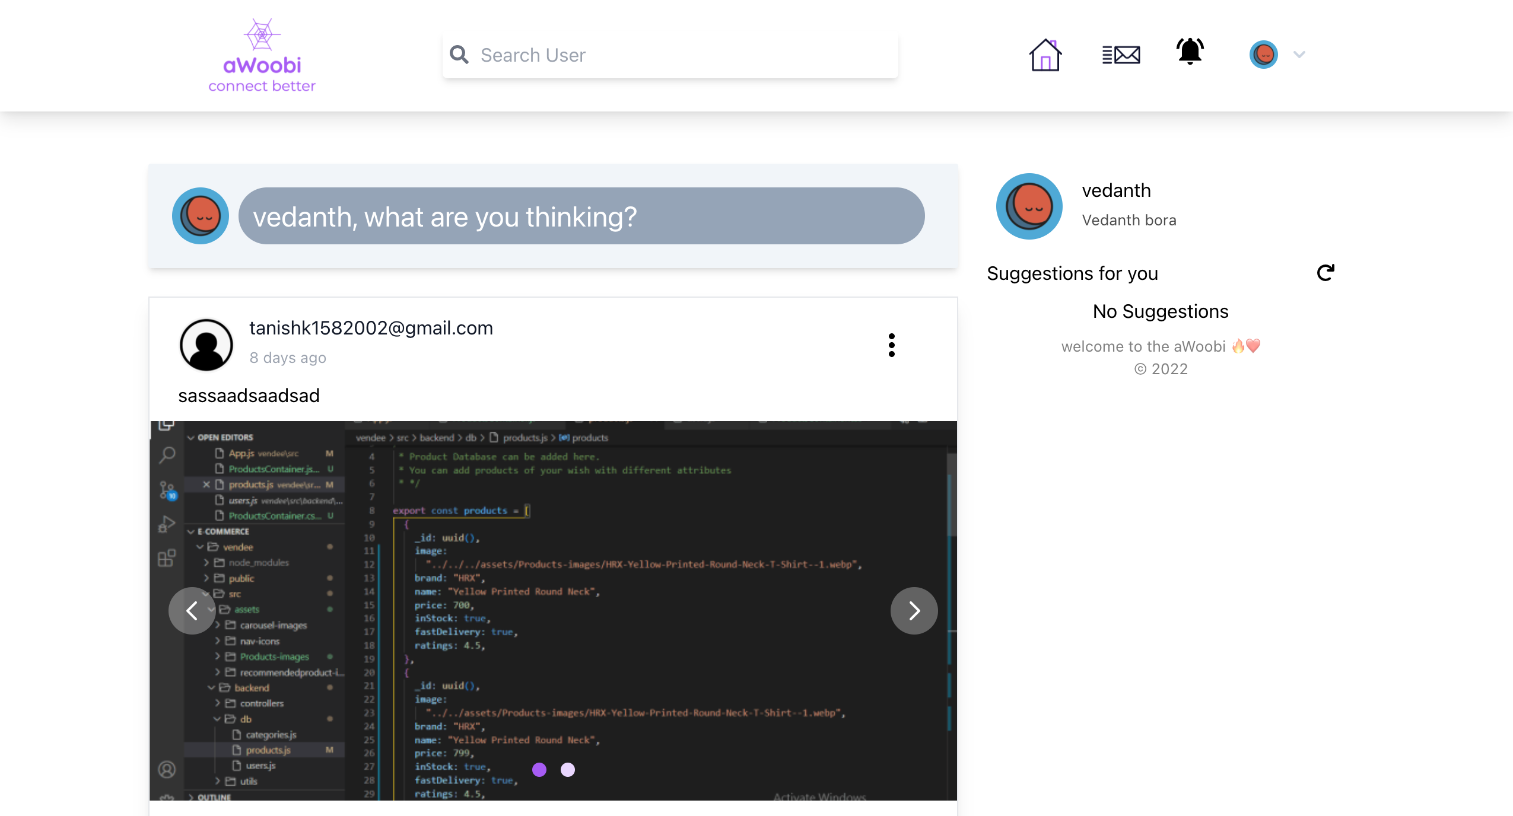Screen dimensions: 1513x816
Task: Open vedanth's profile link
Action: point(1116,190)
